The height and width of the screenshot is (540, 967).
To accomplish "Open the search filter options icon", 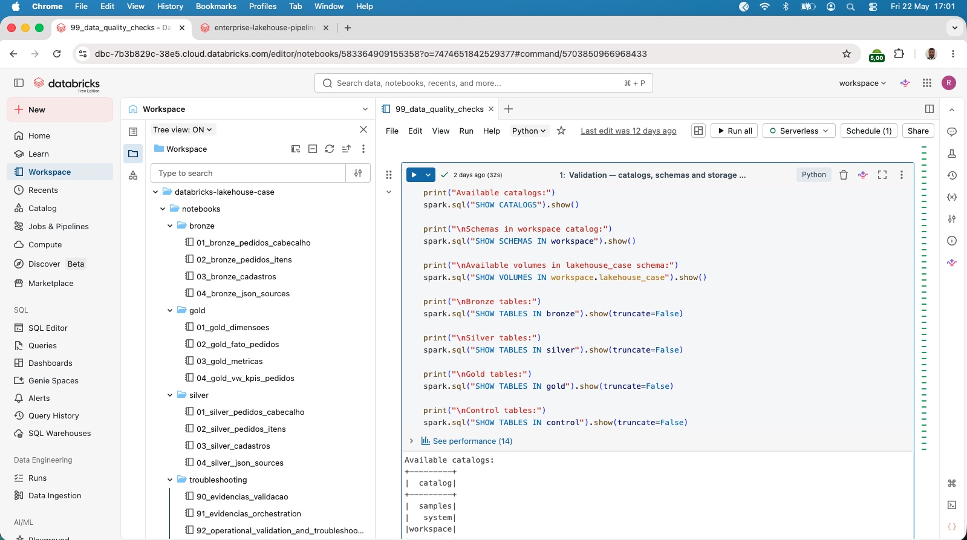I will coord(358,173).
